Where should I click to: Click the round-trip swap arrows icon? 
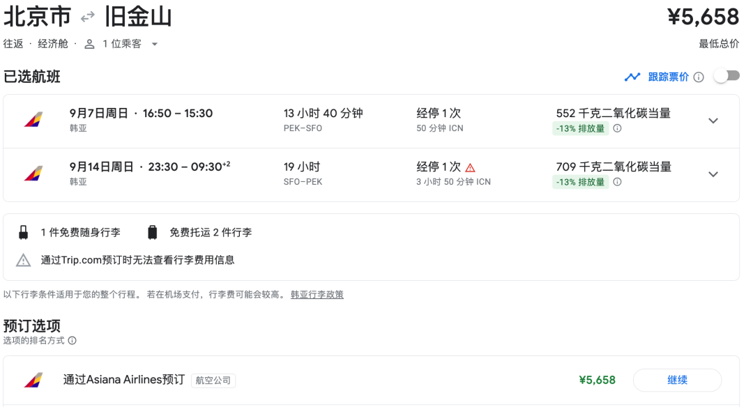[88, 17]
